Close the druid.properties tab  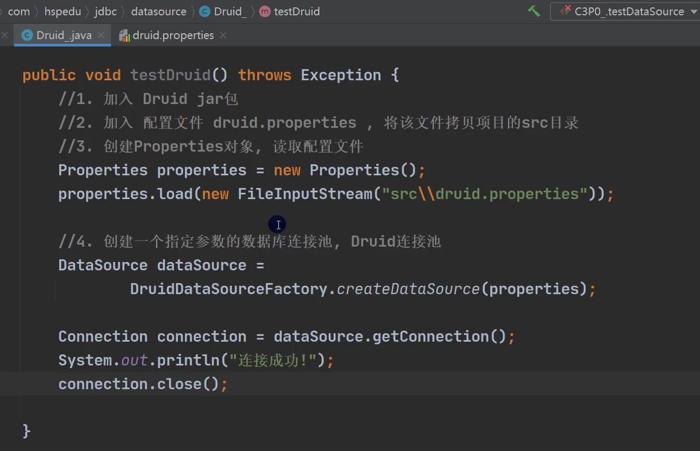tap(223, 35)
